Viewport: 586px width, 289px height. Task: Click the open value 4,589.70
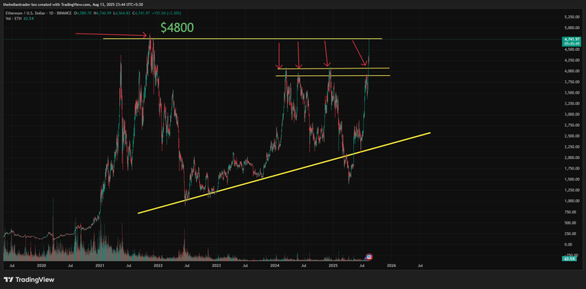coord(84,13)
